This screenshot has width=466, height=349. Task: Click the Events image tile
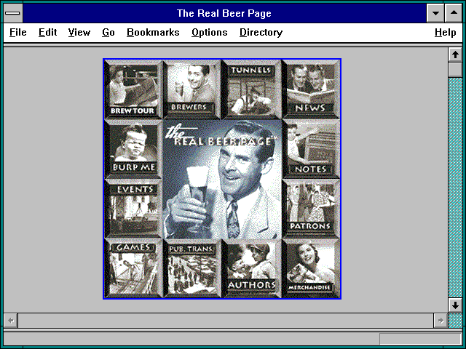[133, 209]
